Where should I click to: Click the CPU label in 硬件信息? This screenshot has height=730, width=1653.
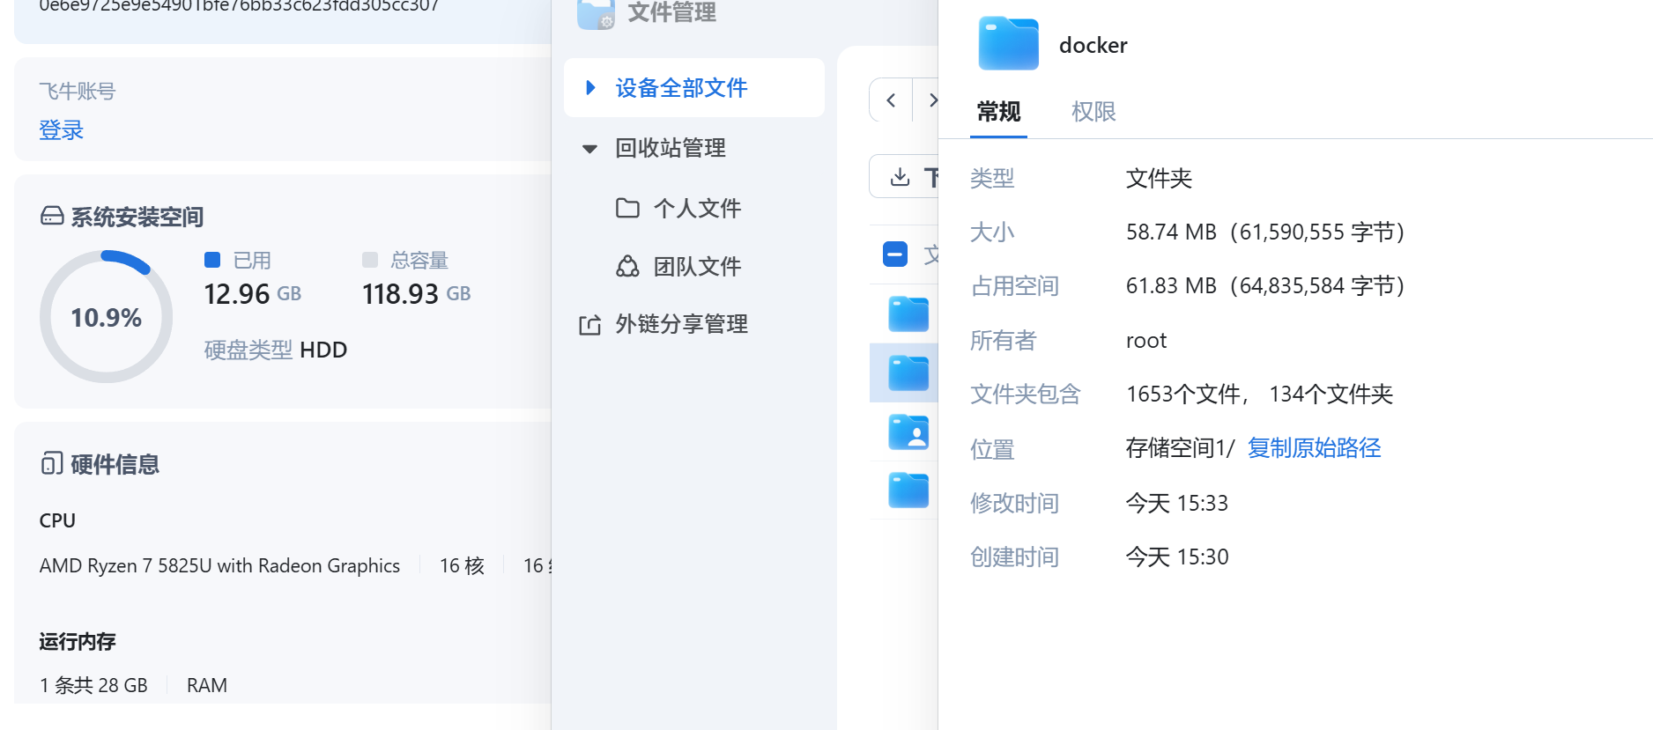pyautogui.click(x=57, y=520)
